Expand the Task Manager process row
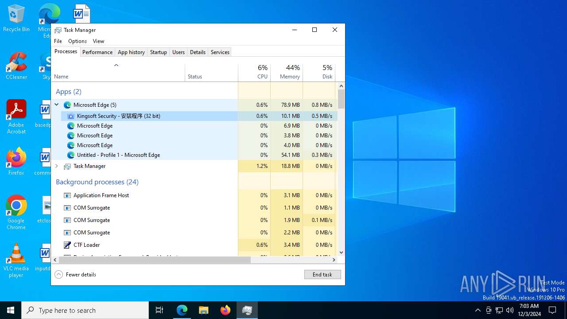The image size is (567, 319). pos(57,166)
